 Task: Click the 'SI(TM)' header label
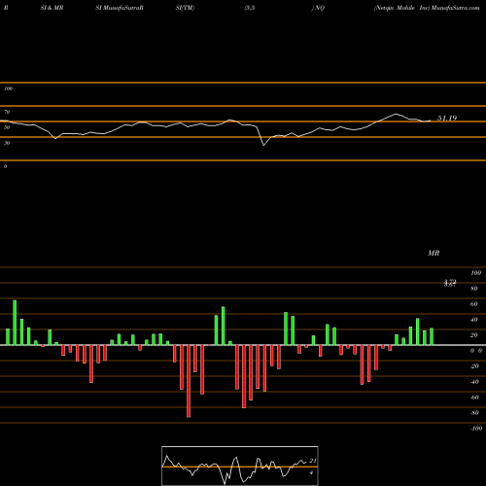click(x=185, y=8)
